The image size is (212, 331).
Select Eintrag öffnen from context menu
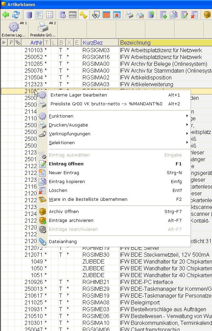click(x=66, y=164)
